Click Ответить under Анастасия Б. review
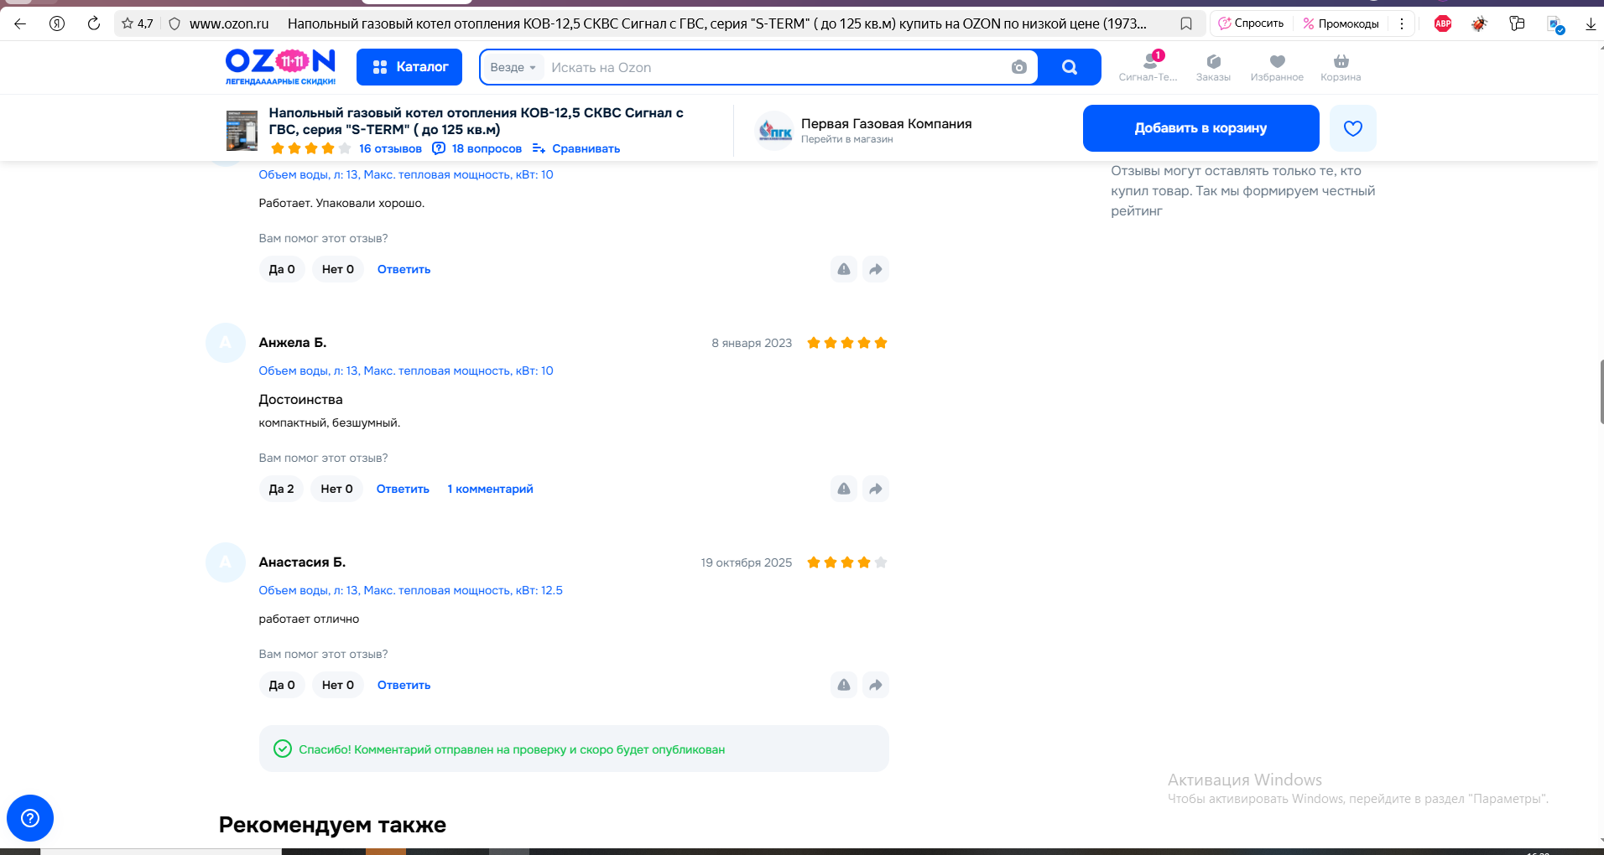The width and height of the screenshot is (1604, 855). point(404,685)
